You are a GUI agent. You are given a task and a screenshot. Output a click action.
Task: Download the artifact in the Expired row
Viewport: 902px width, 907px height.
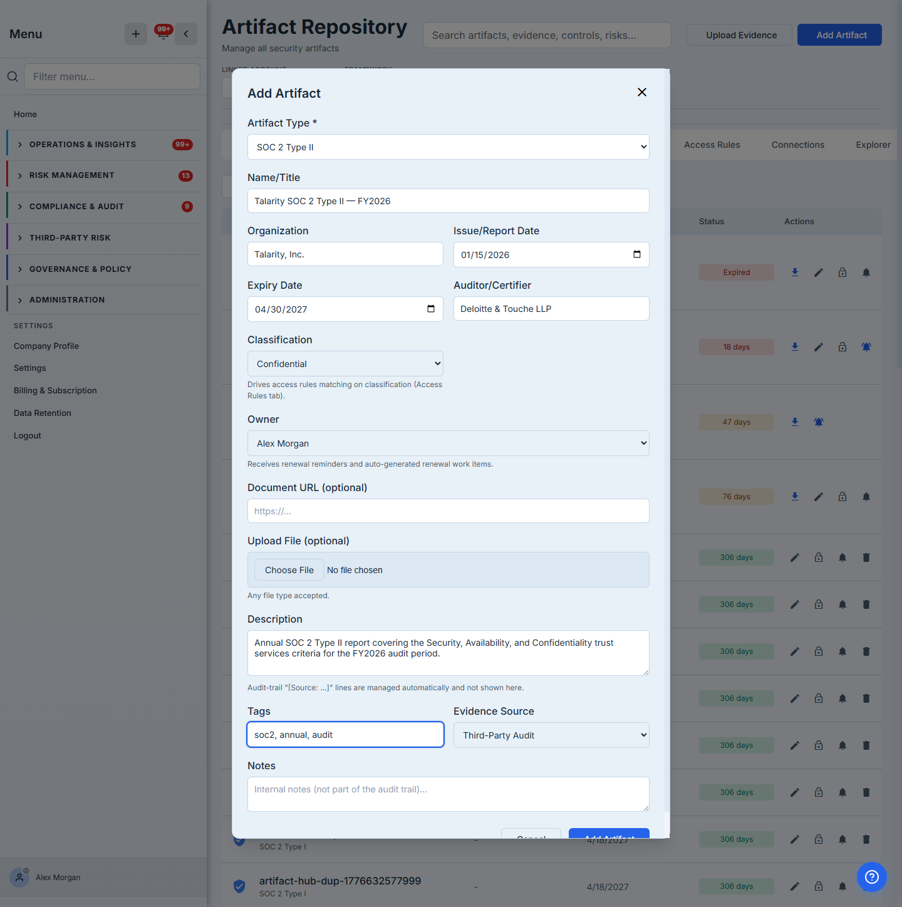(x=795, y=272)
